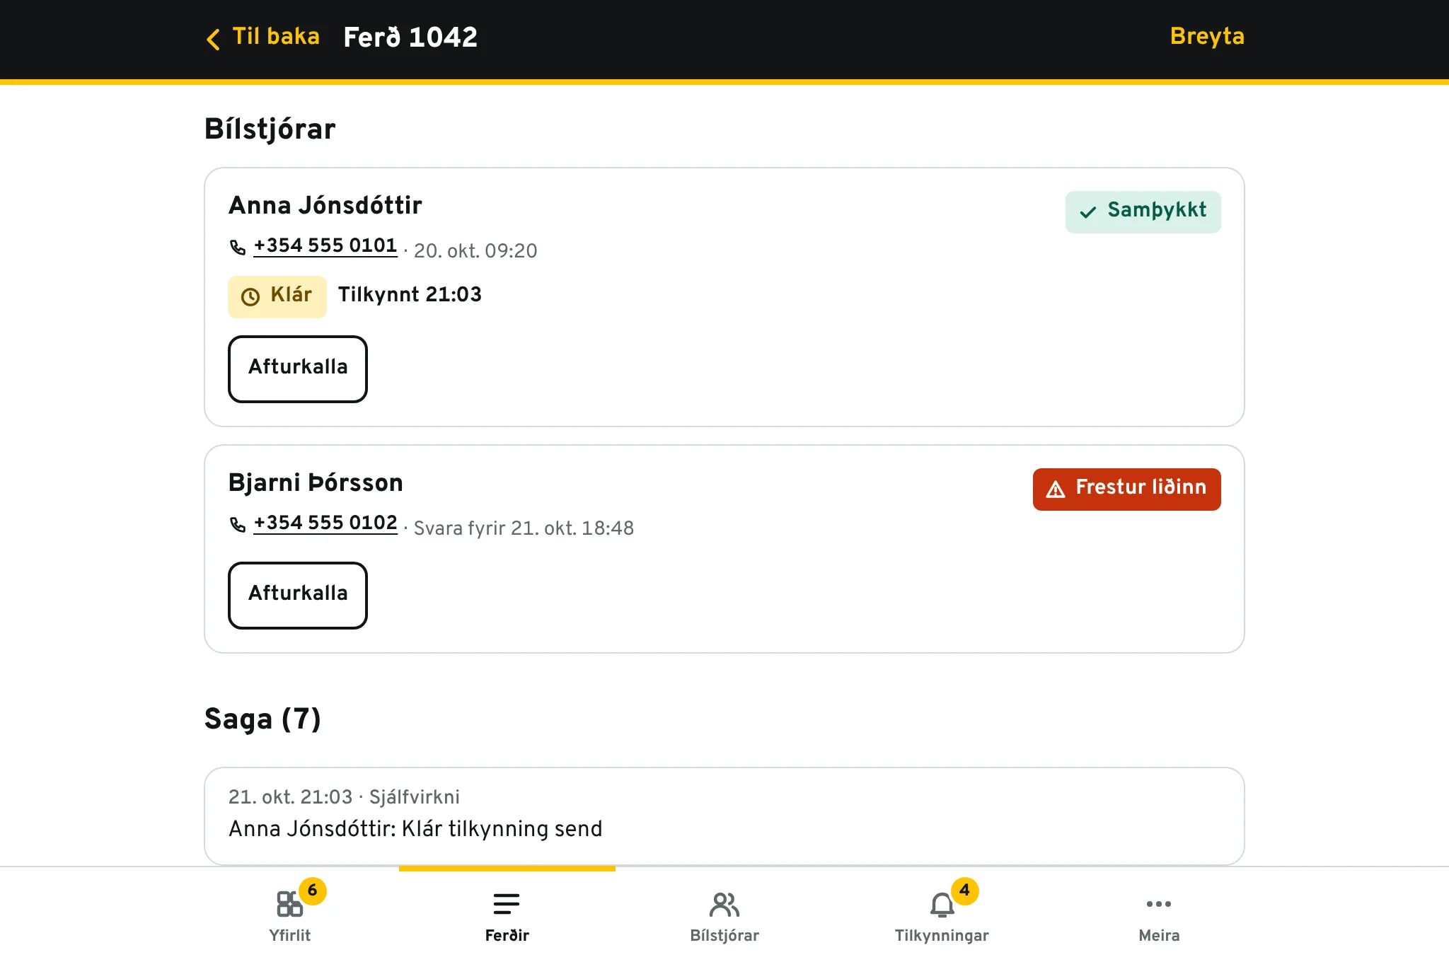
Task: Open the Ferðir tab
Action: (507, 915)
